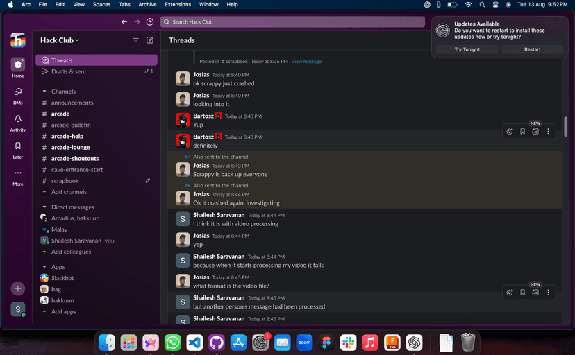This screenshot has width=575, height=355.
Task: Collapse the Apps section
Action: click(44, 267)
